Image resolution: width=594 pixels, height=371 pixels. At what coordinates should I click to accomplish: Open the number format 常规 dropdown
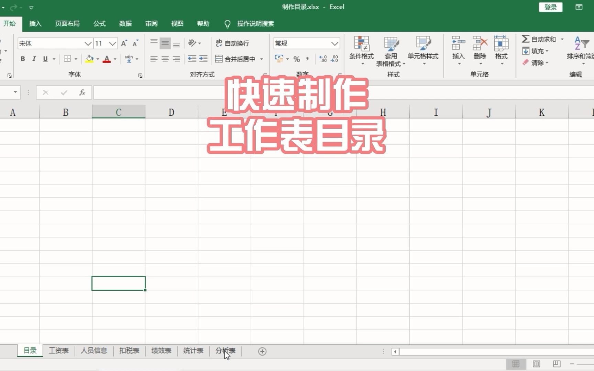click(334, 43)
